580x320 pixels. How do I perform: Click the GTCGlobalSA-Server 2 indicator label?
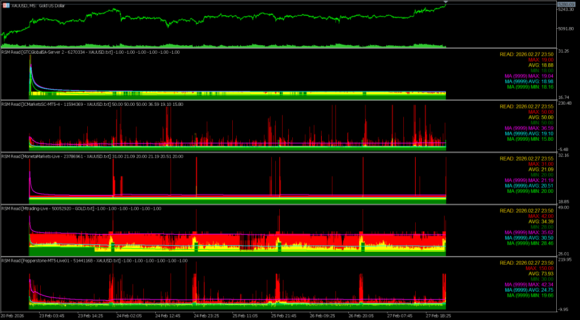pyautogui.click(x=91, y=52)
